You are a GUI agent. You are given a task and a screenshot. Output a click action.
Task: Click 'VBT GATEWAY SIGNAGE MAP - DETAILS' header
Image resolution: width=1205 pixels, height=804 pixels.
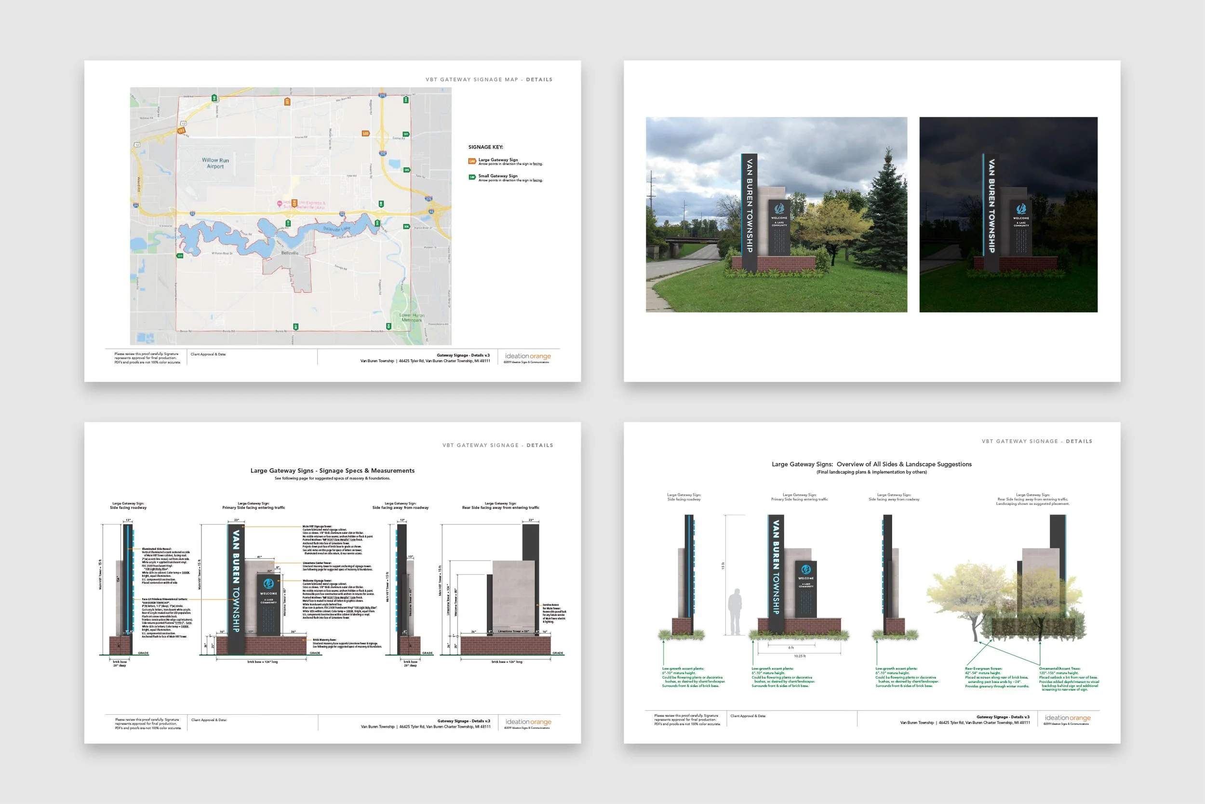point(489,80)
